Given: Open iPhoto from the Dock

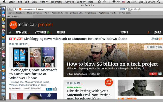Looking at the screenshot, I should point(3,37).
